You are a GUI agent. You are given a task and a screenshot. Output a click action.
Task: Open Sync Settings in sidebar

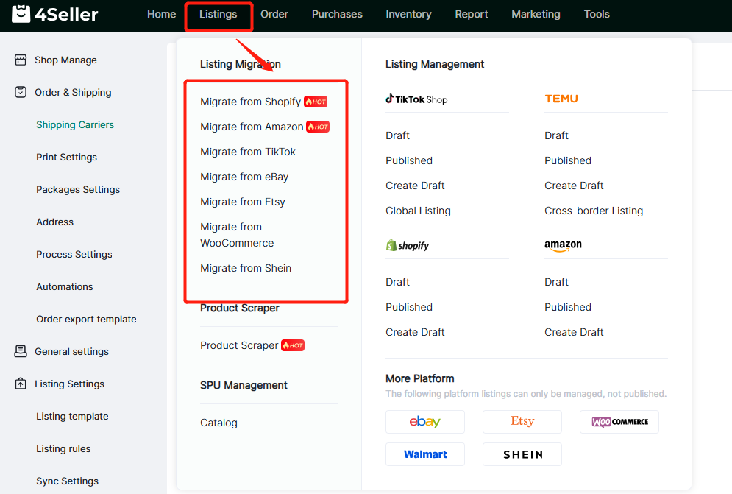pyautogui.click(x=67, y=481)
